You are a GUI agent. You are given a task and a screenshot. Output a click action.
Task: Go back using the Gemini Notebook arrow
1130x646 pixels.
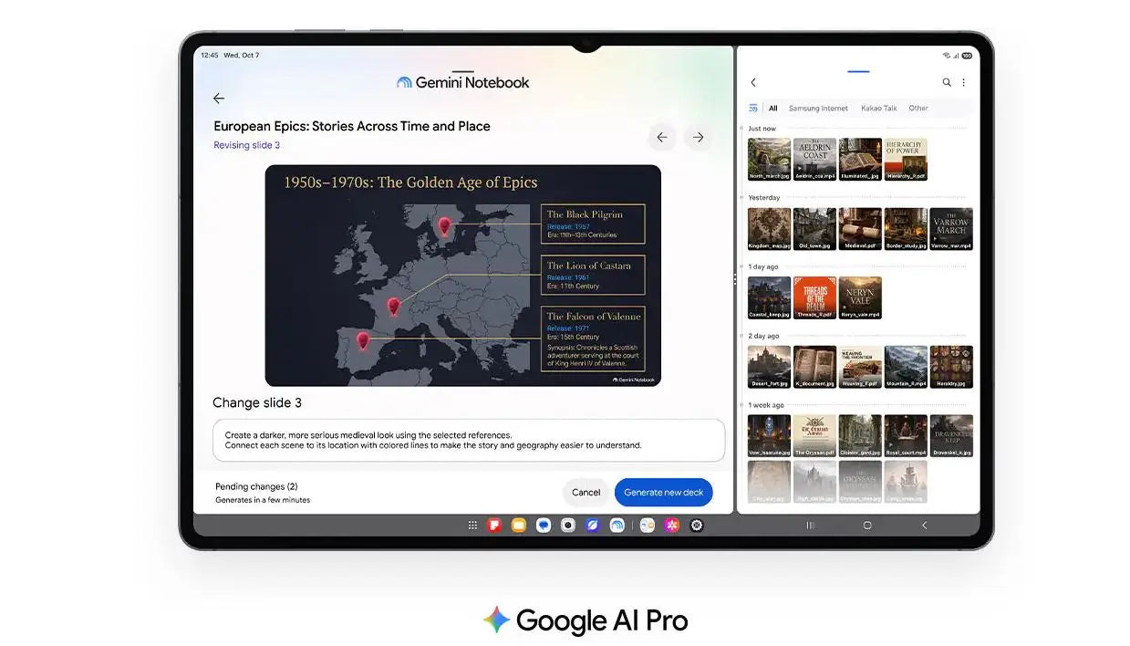(x=218, y=99)
